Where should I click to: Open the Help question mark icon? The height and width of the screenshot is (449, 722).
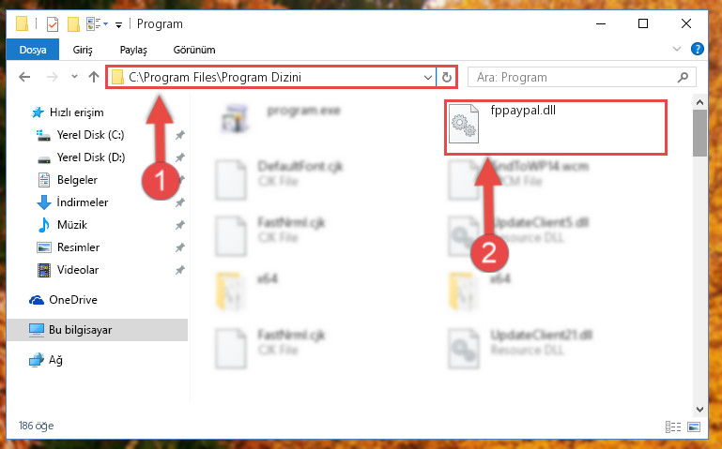click(698, 49)
